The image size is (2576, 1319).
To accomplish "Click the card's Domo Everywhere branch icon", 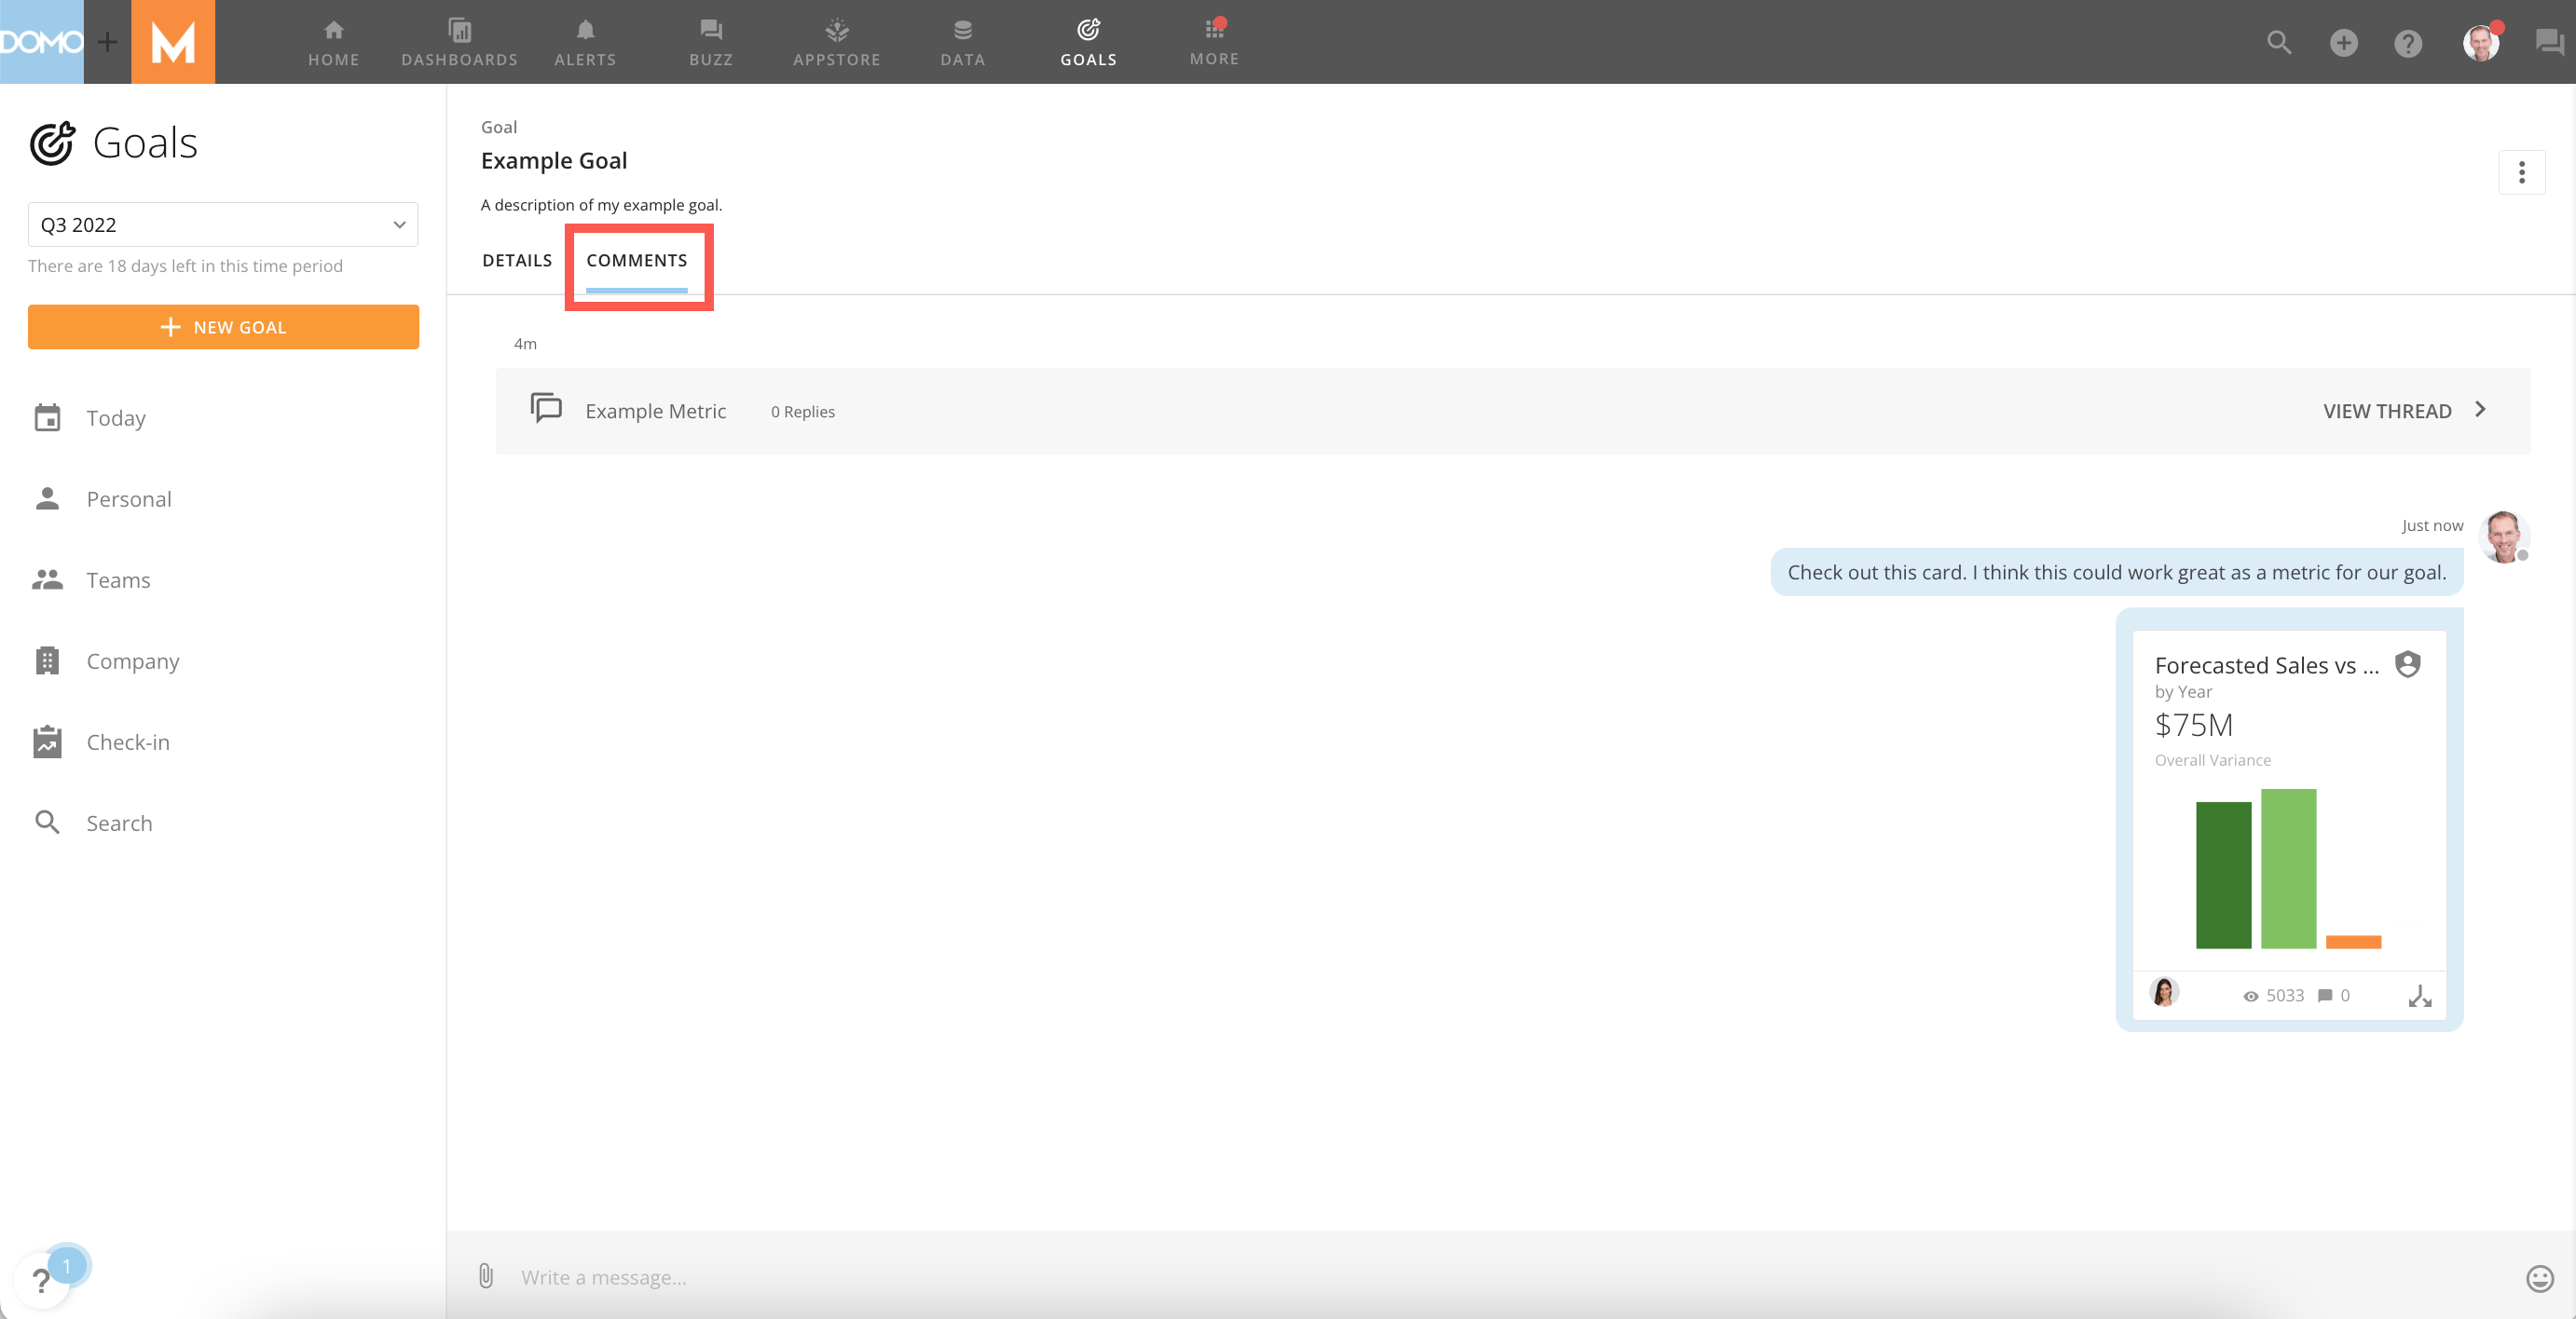I will [x=2420, y=997].
